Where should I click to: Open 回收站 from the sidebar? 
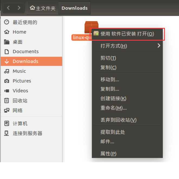(31, 100)
